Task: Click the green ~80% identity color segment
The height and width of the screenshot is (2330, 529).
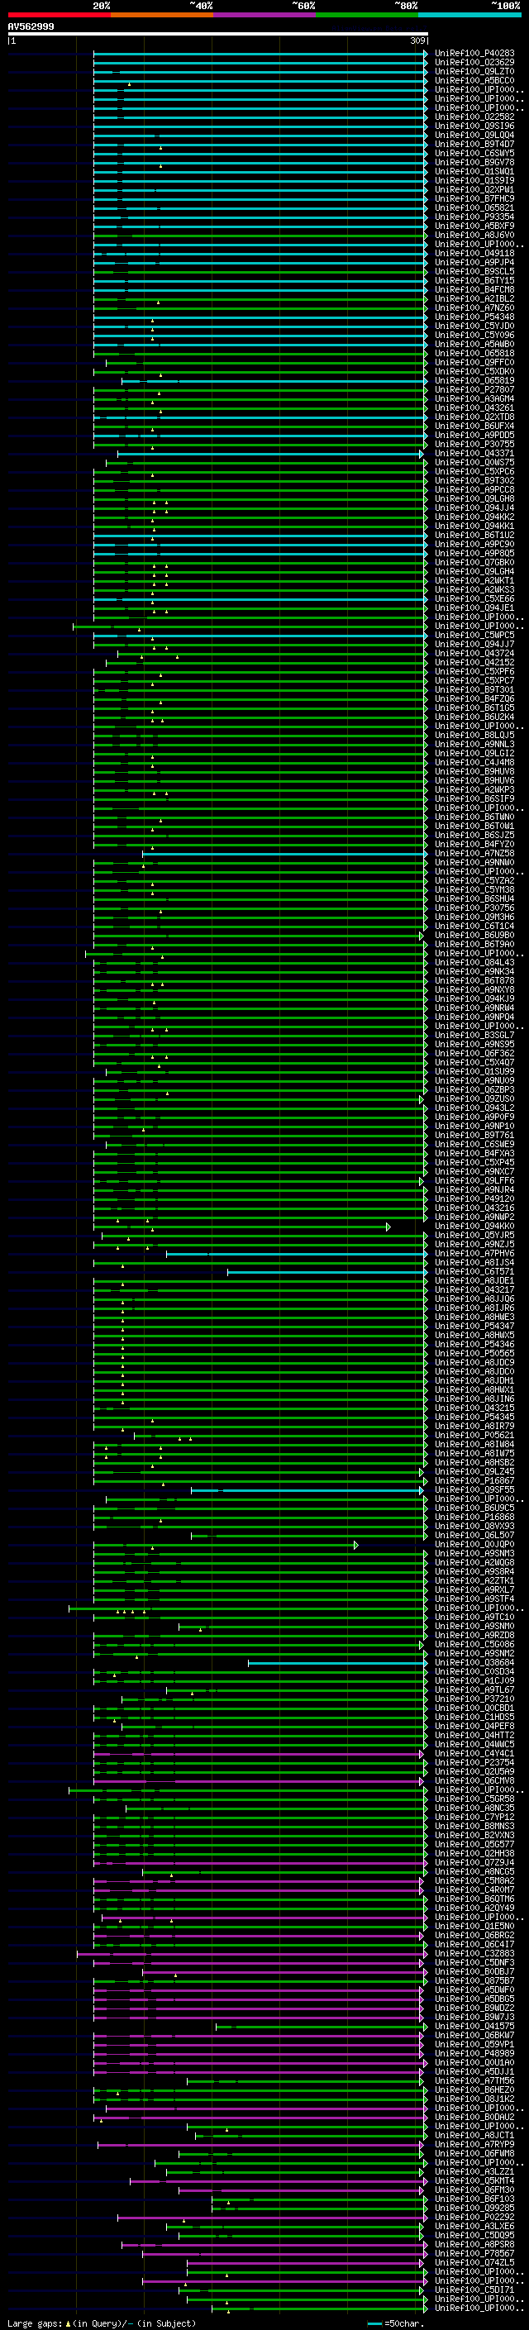Action: (x=367, y=15)
